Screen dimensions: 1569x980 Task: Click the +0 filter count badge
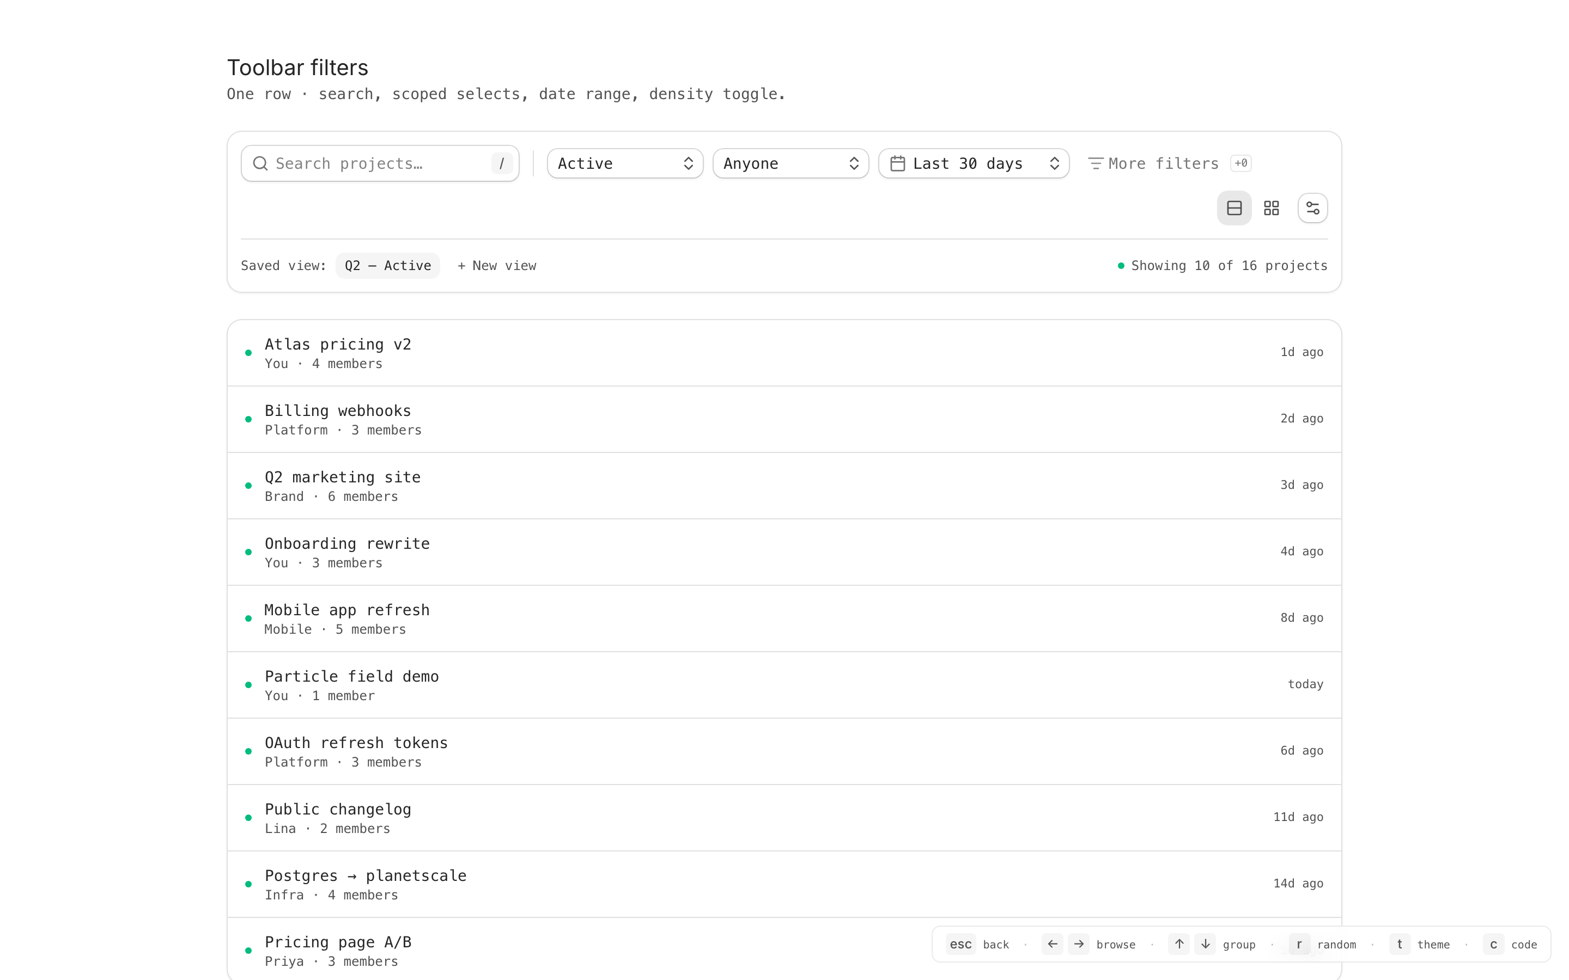(1240, 163)
